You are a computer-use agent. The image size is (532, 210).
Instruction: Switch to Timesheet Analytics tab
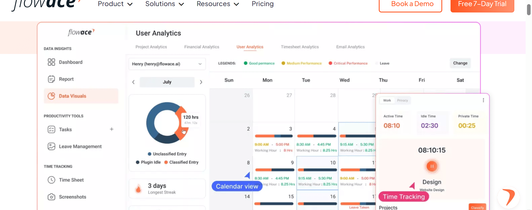coord(300,47)
